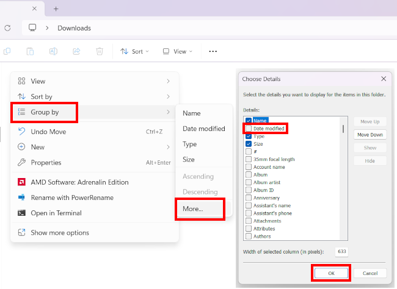Click the refresh icon beside address bar
Viewport: 397px width, 289px height.
click(x=7, y=28)
